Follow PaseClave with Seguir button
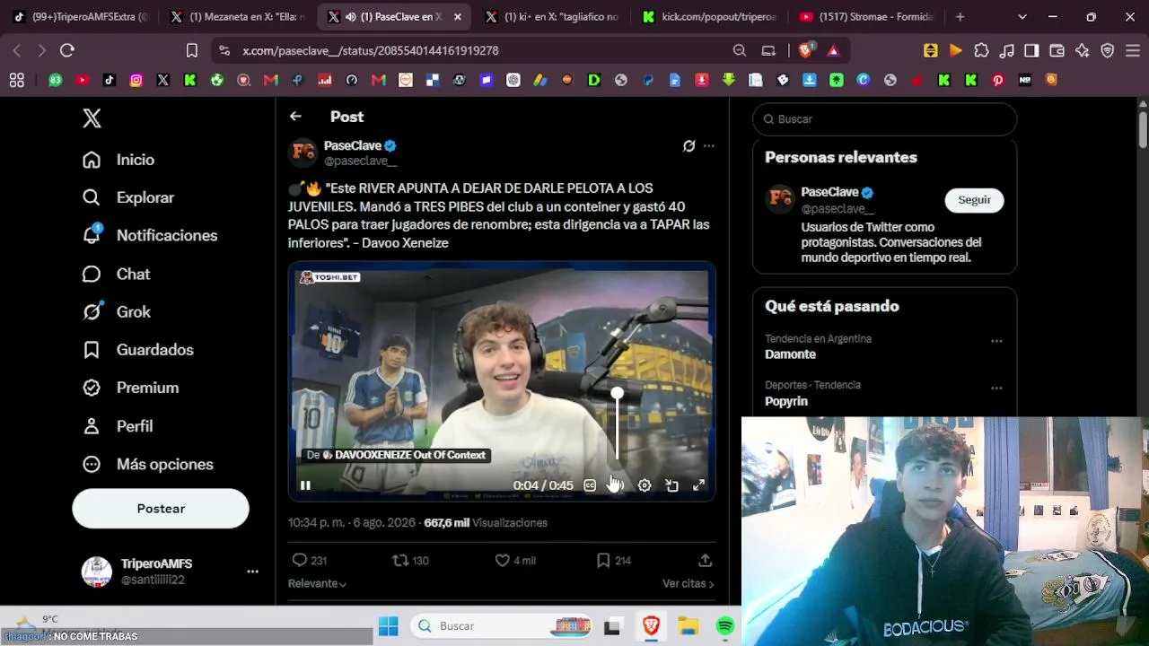 974,200
